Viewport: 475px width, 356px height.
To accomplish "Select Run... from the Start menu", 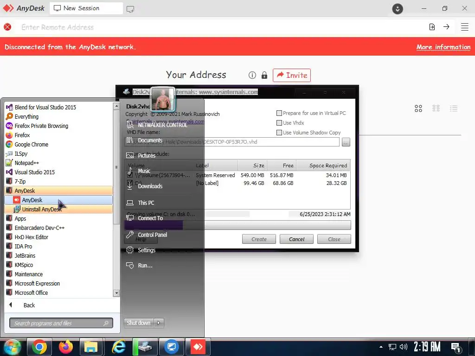I will click(145, 266).
